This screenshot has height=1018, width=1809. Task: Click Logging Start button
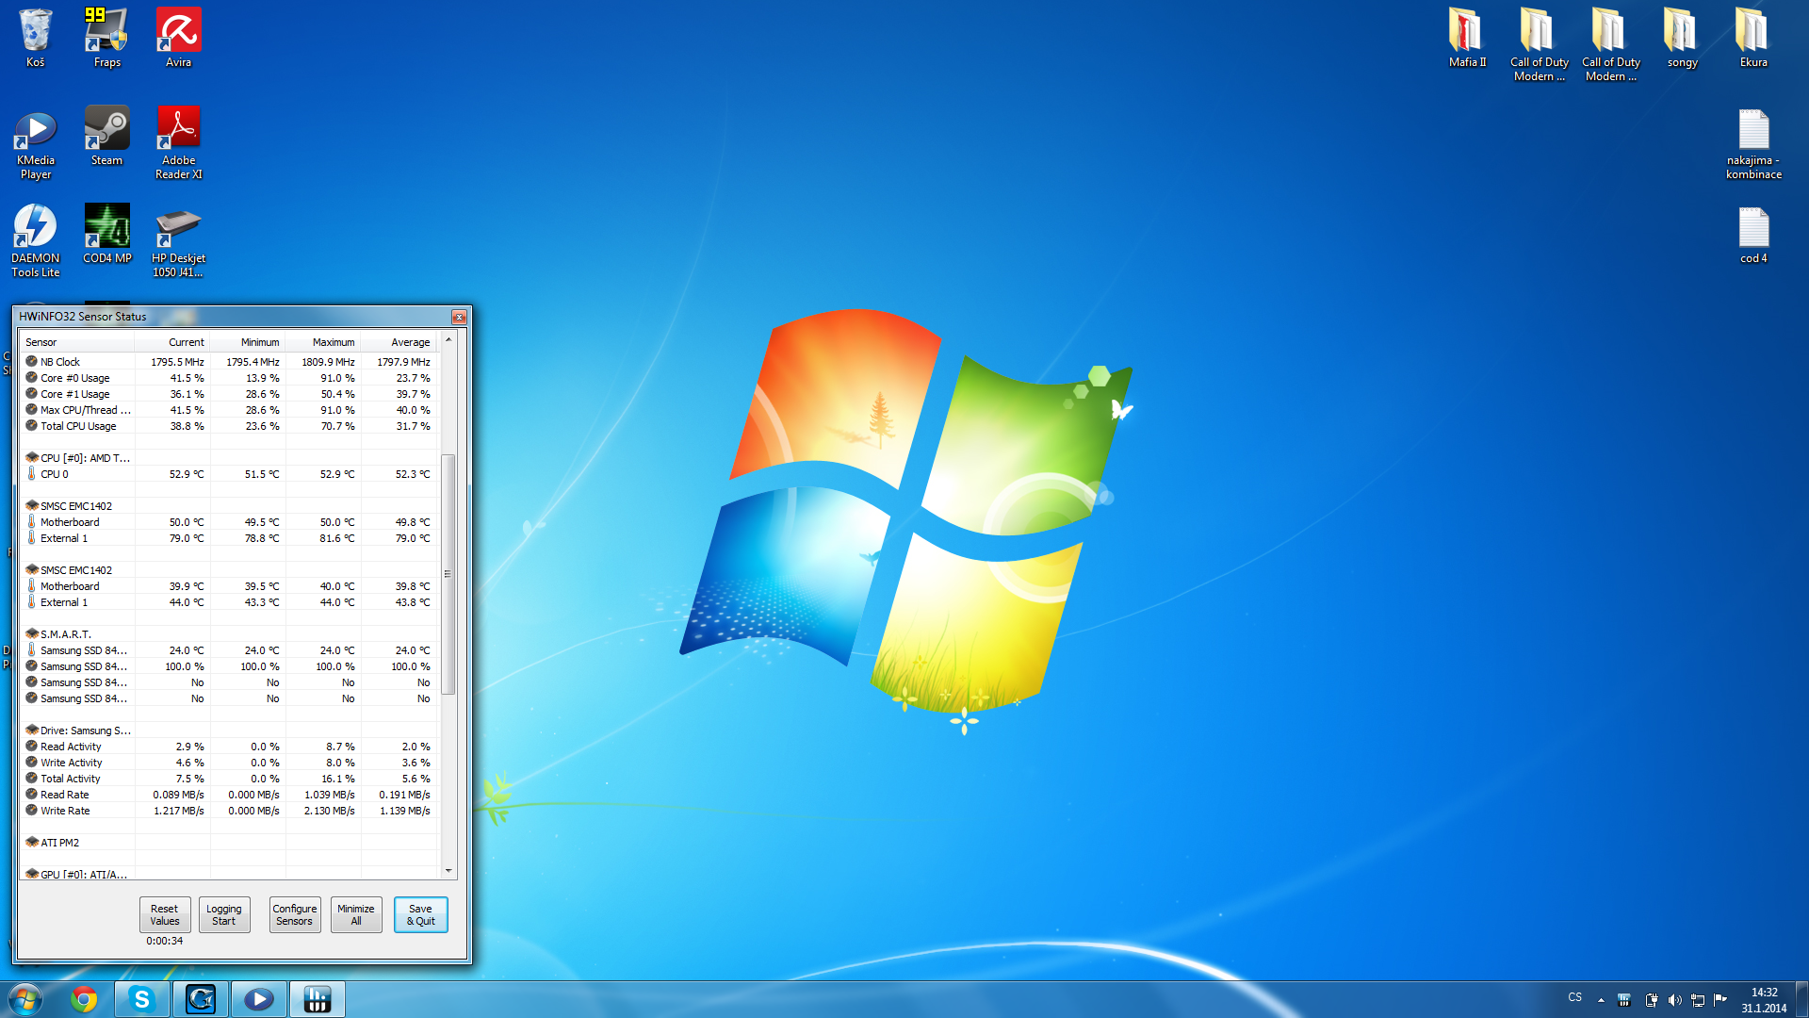point(224,914)
